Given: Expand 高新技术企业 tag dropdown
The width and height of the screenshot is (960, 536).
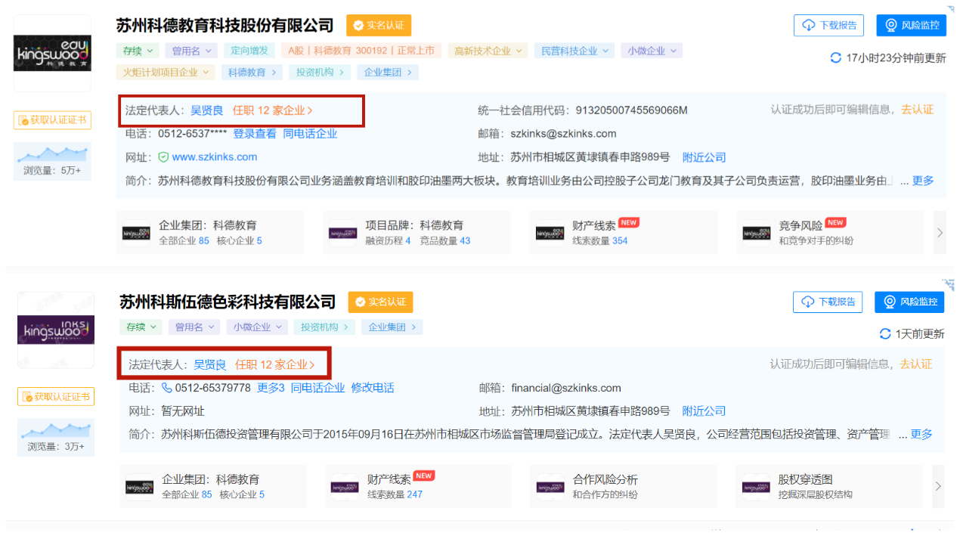Looking at the screenshot, I should 488,51.
